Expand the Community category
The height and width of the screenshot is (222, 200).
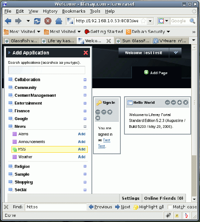(85, 87)
